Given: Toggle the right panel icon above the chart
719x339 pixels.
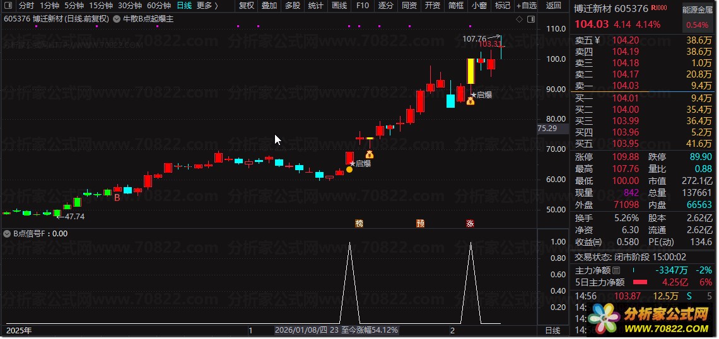Looking at the screenshot, I should 531,19.
